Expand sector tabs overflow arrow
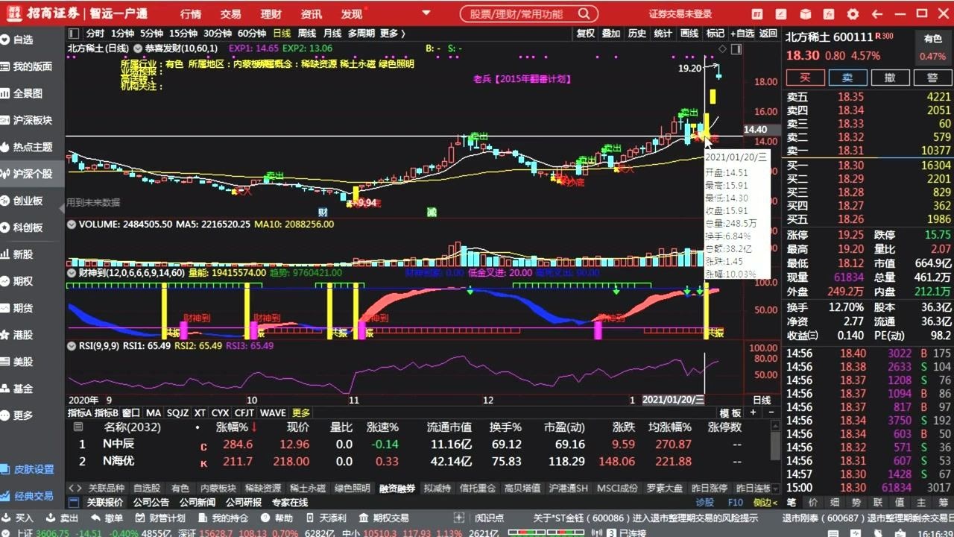Screen dimensions: 954x537 [776, 489]
